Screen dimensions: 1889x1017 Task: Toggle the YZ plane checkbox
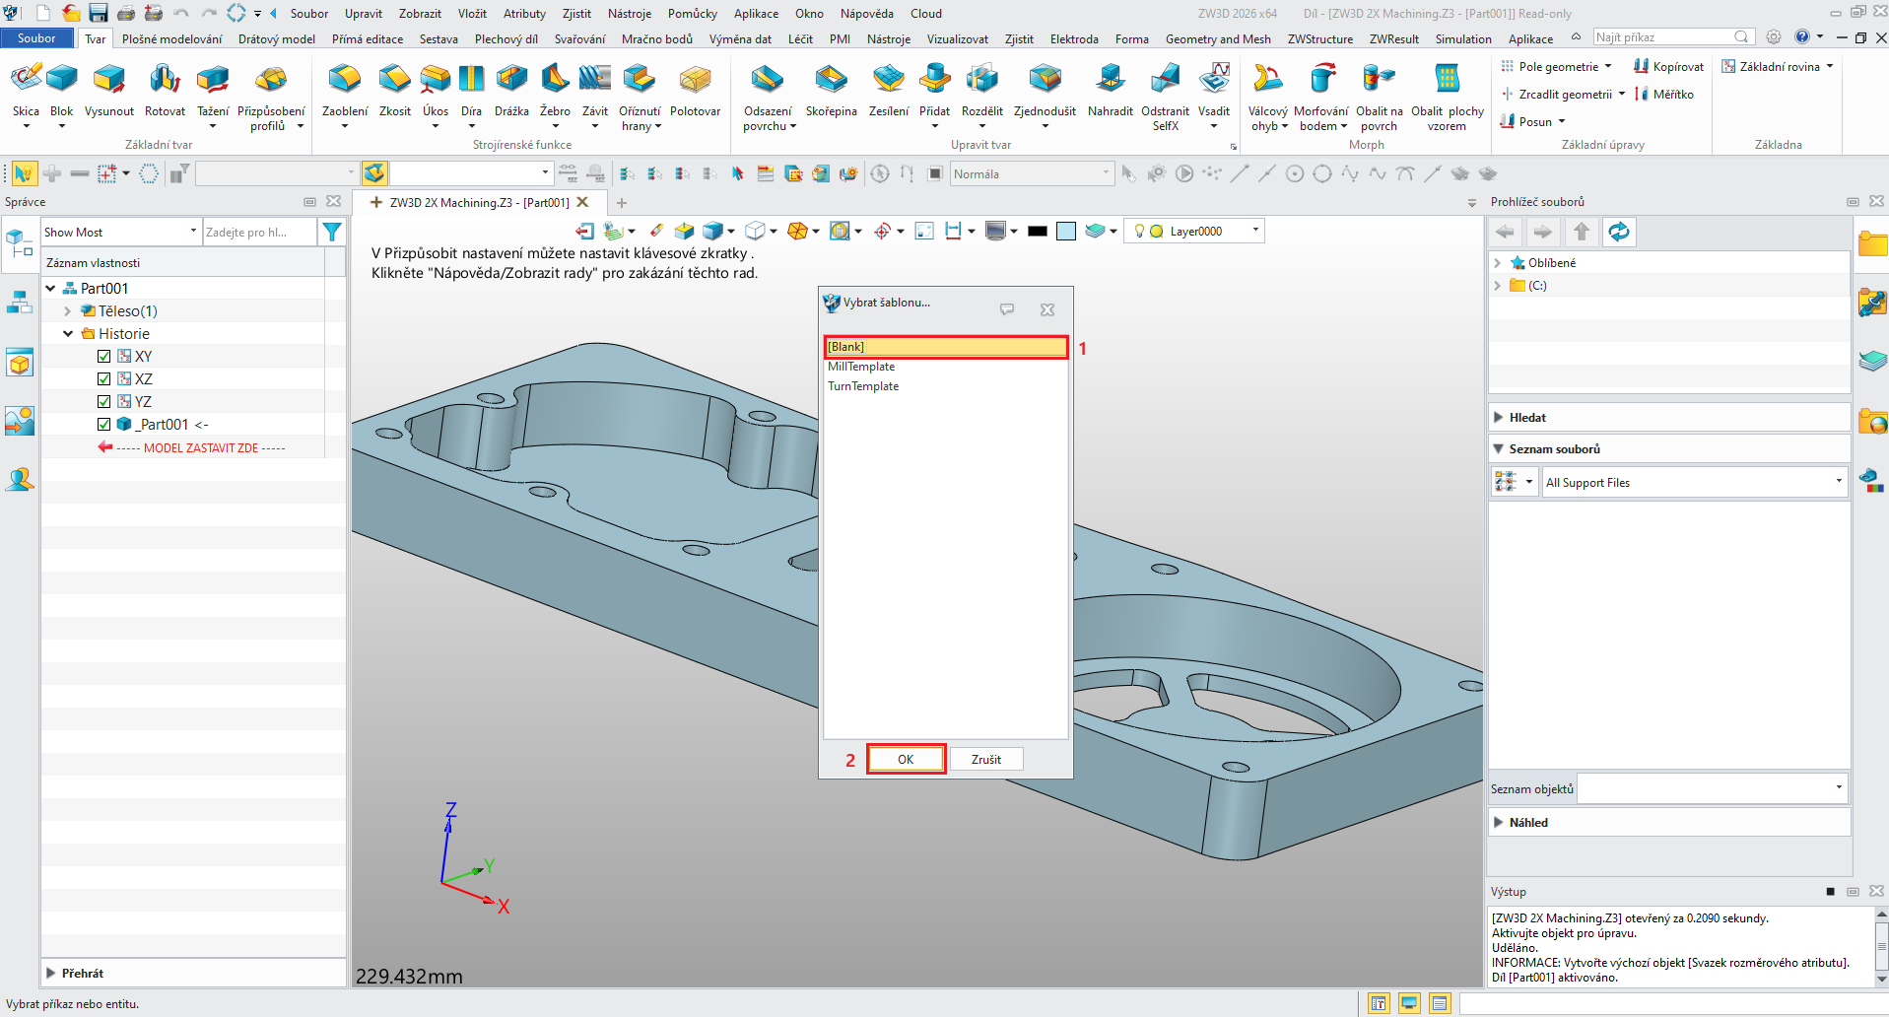[103, 402]
